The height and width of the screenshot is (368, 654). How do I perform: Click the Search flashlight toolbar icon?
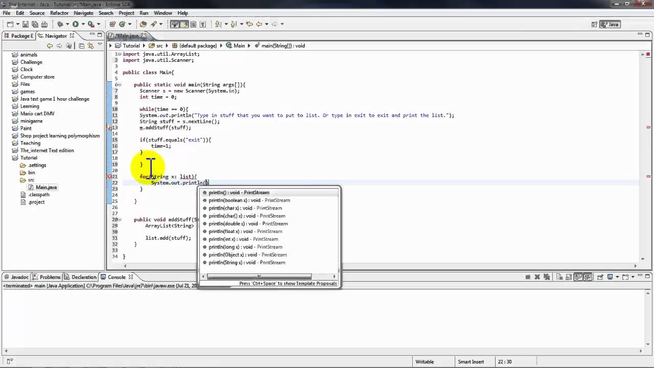point(153,24)
